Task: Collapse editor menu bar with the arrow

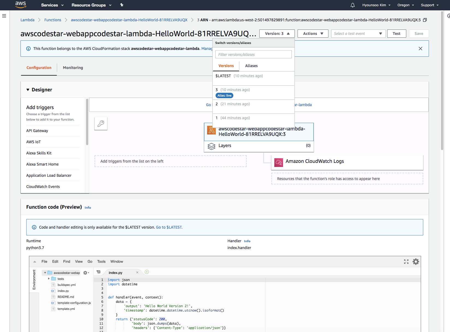Action: (35, 262)
